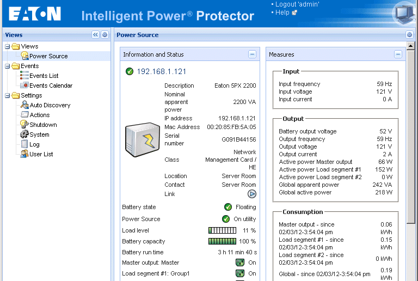The height and width of the screenshot is (281, 418).
Task: Click Nominal apparent power 2200 VA
Action: pyautogui.click(x=244, y=102)
